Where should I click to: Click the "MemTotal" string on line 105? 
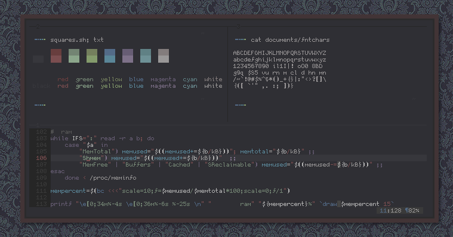97,152
